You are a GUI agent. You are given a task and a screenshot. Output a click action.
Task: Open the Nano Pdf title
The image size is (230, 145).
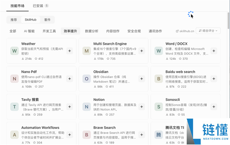[x=29, y=72]
